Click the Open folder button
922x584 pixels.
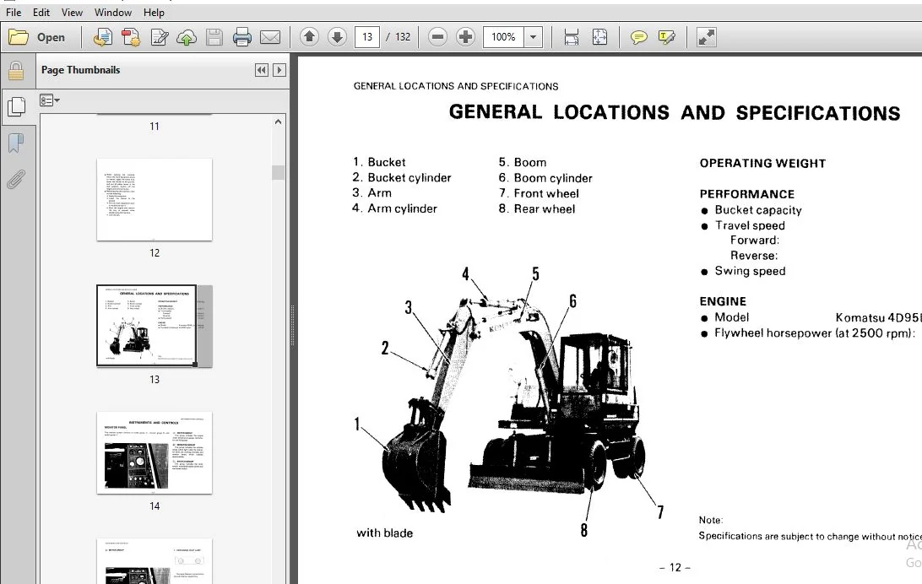tap(38, 37)
